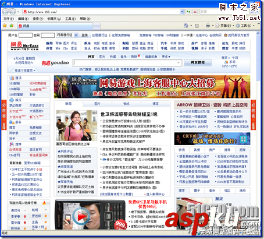This screenshot has width=264, height=239.
Task: Open the 进入新闻中心 link
Action: click(155, 194)
